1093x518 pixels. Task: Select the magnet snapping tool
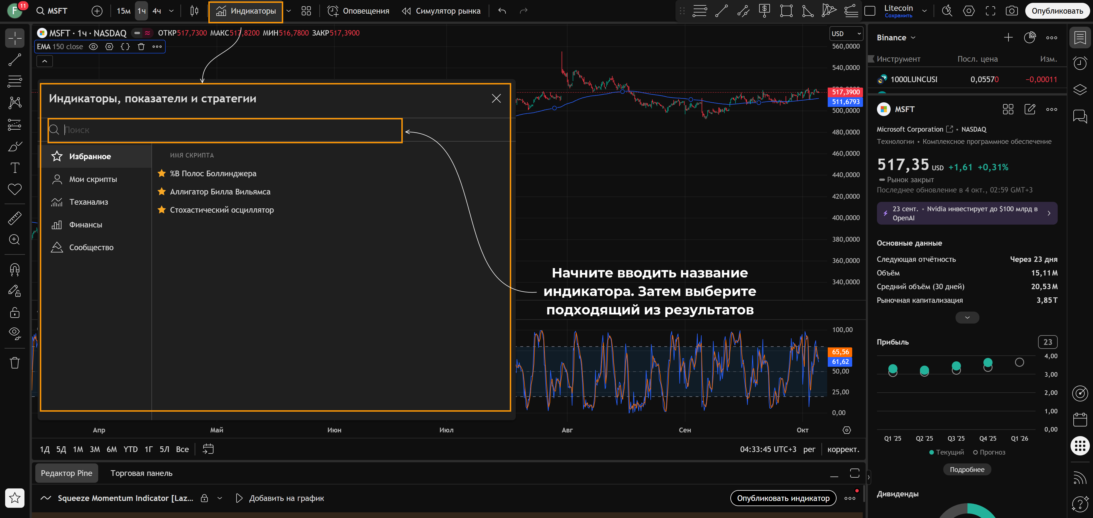click(x=15, y=269)
